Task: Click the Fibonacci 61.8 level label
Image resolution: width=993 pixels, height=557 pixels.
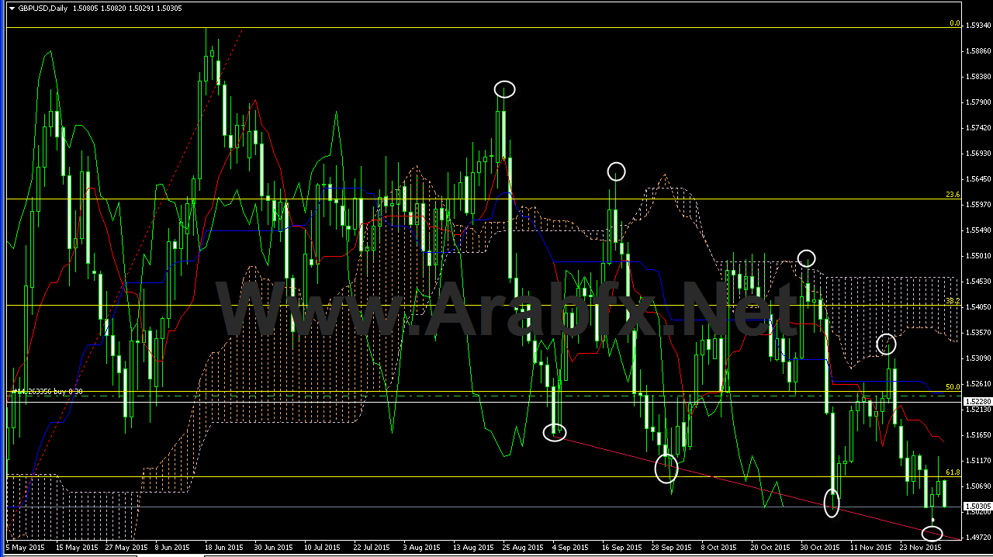Action: [x=953, y=472]
